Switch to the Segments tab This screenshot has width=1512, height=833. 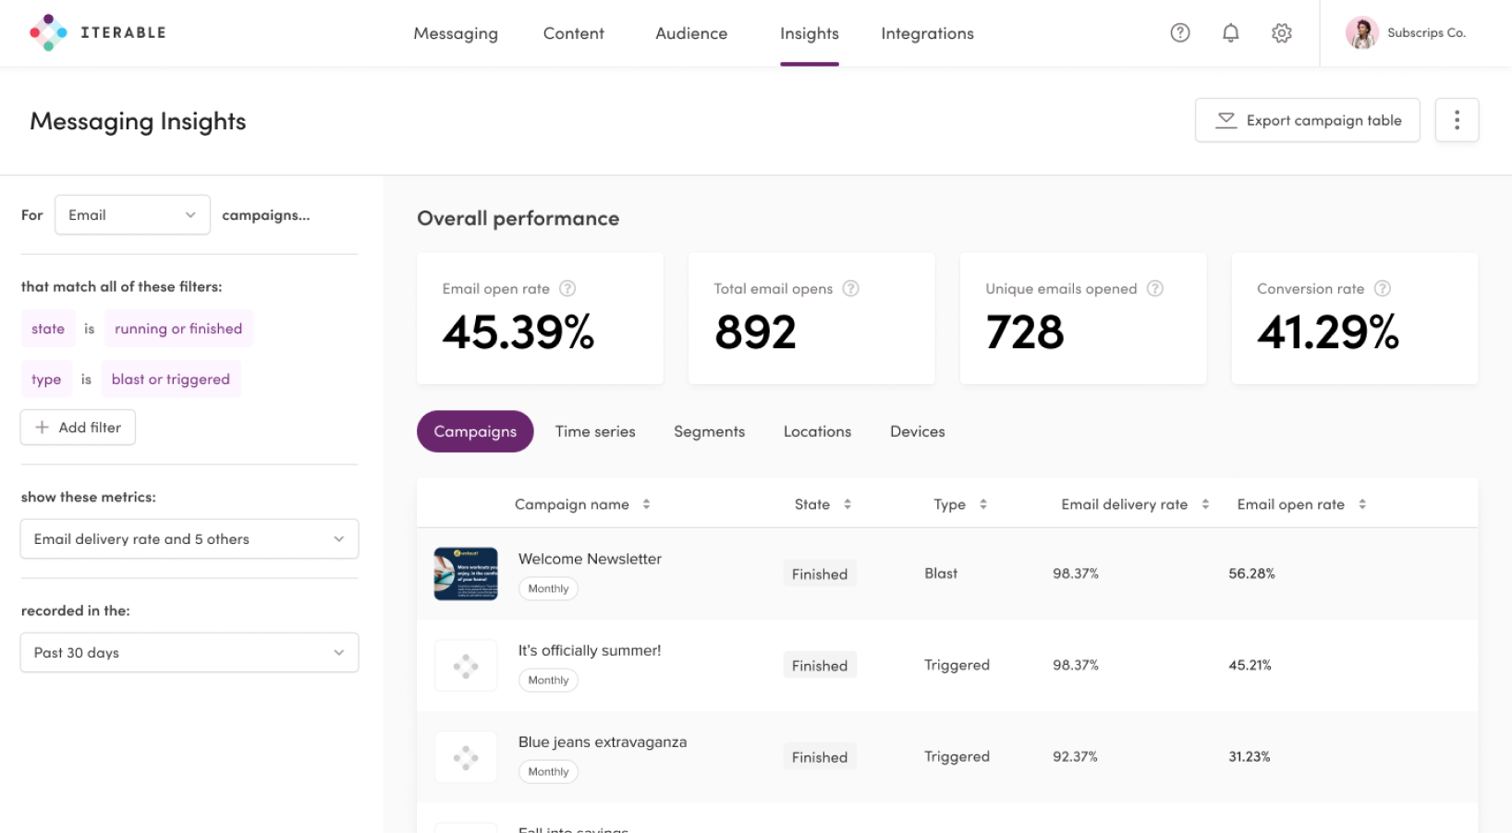709,431
